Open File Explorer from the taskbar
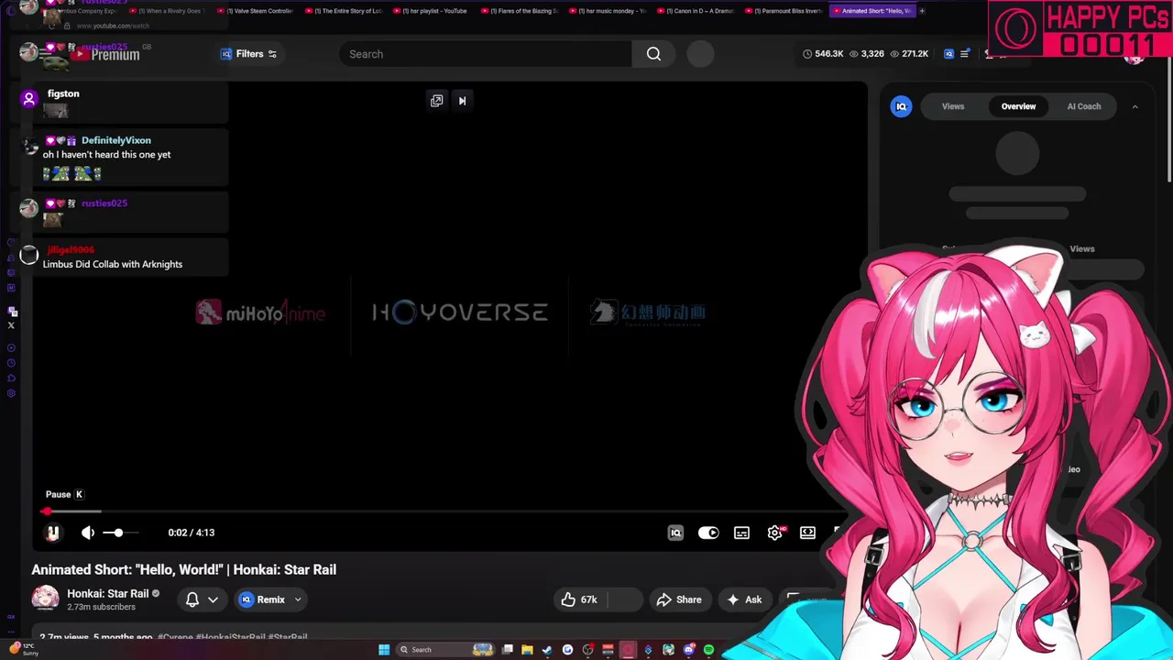Screen dimensions: 1173x660 pos(527,650)
